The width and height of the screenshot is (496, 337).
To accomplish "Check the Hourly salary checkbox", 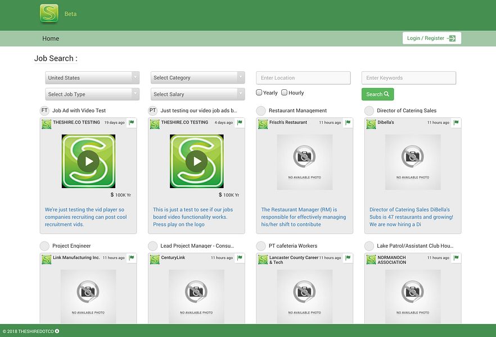I will 285,93.
